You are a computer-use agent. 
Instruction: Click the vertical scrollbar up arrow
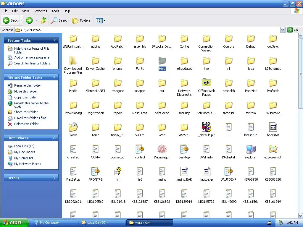[x=301, y=35]
